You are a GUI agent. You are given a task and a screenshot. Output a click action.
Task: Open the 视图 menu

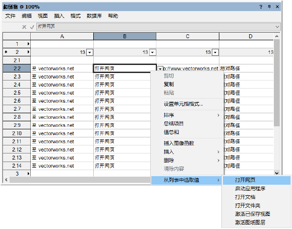click(x=43, y=16)
